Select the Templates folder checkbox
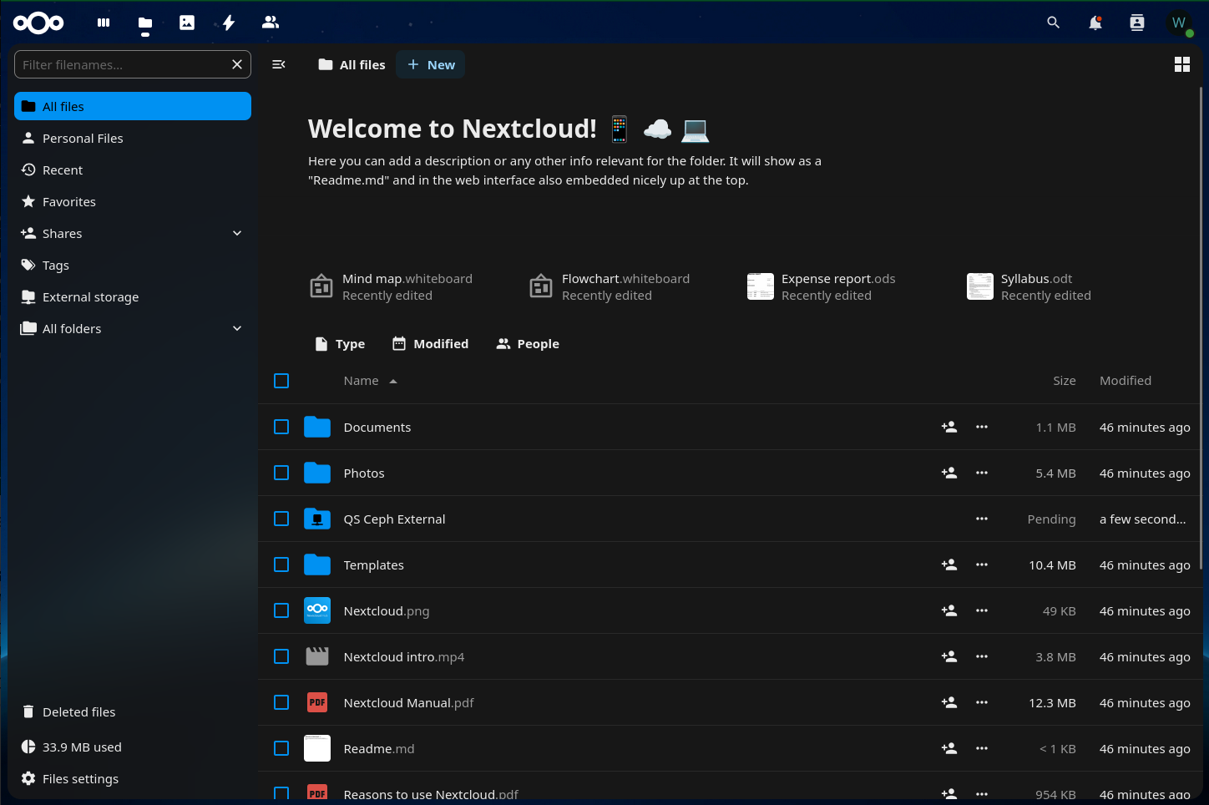 point(281,565)
